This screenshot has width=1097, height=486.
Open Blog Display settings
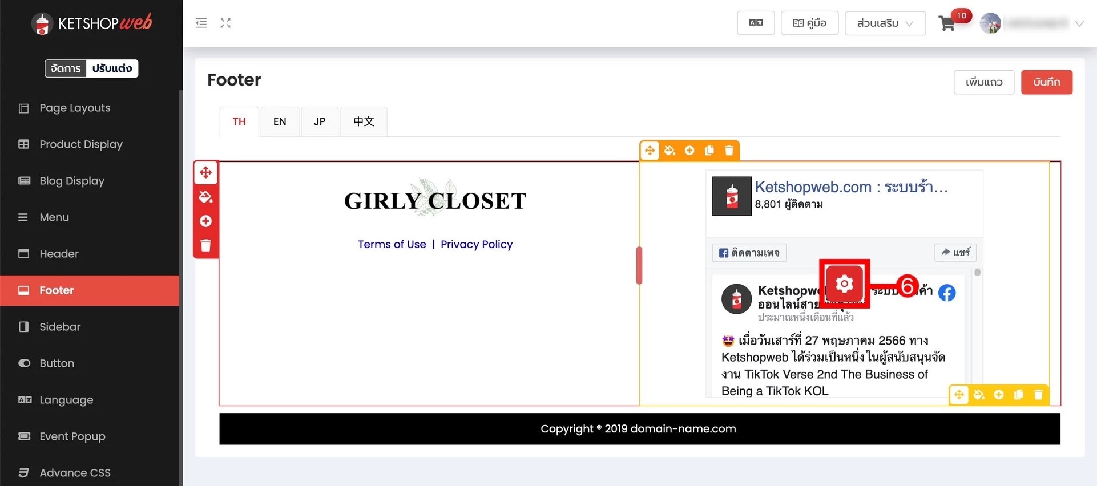point(90,181)
